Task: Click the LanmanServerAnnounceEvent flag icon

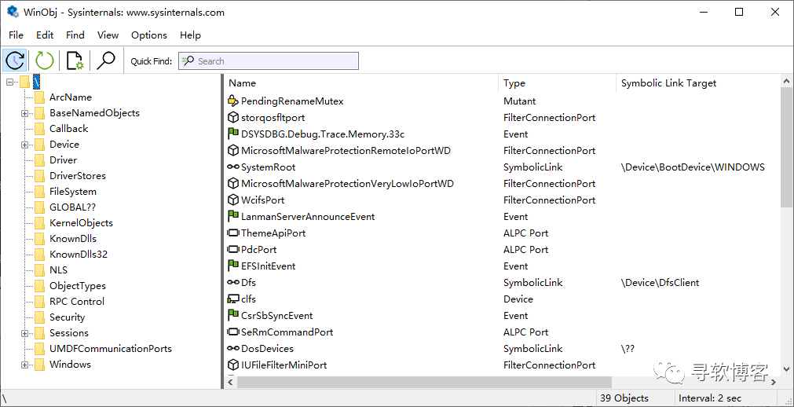Action: 232,216
